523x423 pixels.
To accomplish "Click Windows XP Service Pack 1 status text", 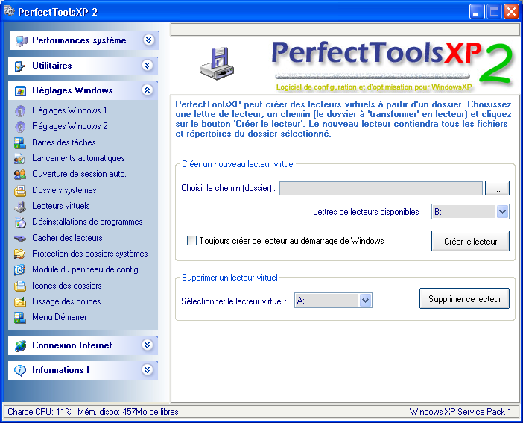I will coord(460,412).
